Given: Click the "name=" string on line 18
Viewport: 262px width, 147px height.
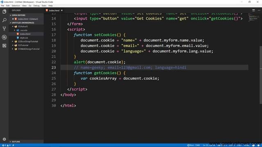Looking at the screenshot, I should tap(129, 40).
